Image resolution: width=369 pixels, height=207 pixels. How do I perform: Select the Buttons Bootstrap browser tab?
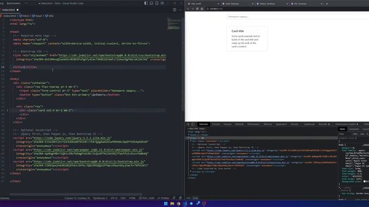[x=272, y=4]
